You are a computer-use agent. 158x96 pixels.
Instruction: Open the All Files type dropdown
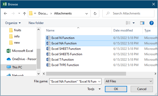click(129, 81)
